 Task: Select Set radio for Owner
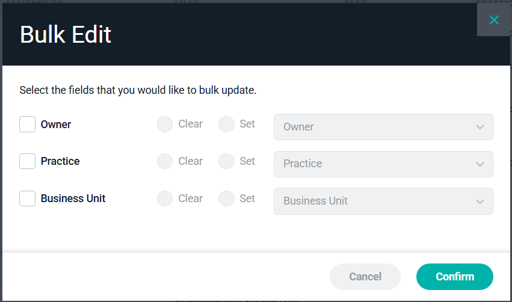(226, 124)
